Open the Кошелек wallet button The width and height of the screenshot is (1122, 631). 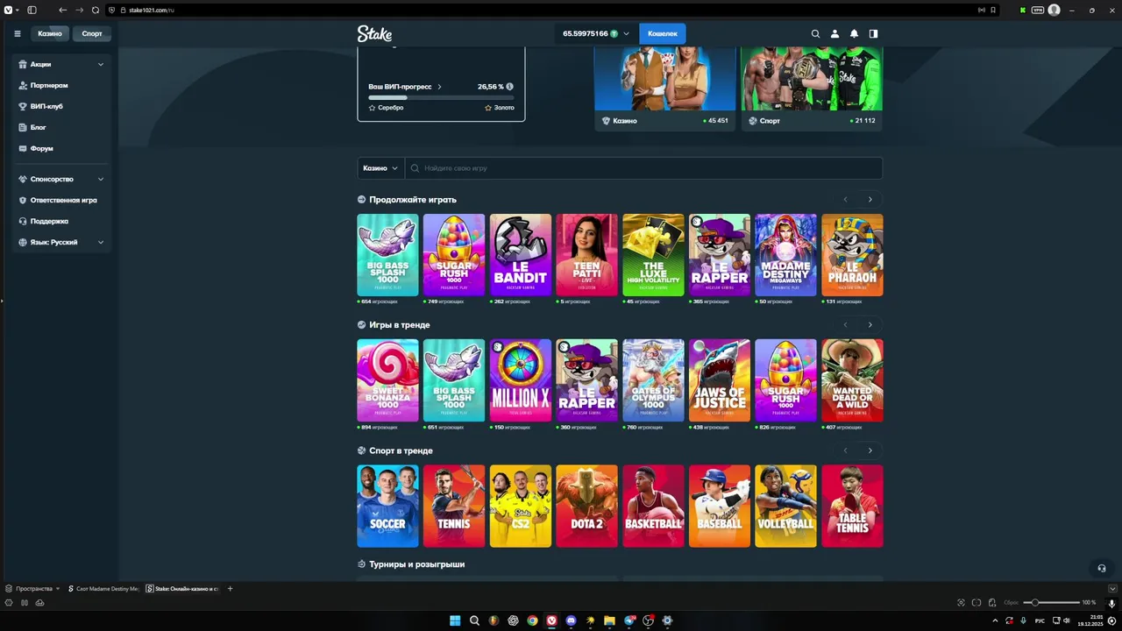663,33
